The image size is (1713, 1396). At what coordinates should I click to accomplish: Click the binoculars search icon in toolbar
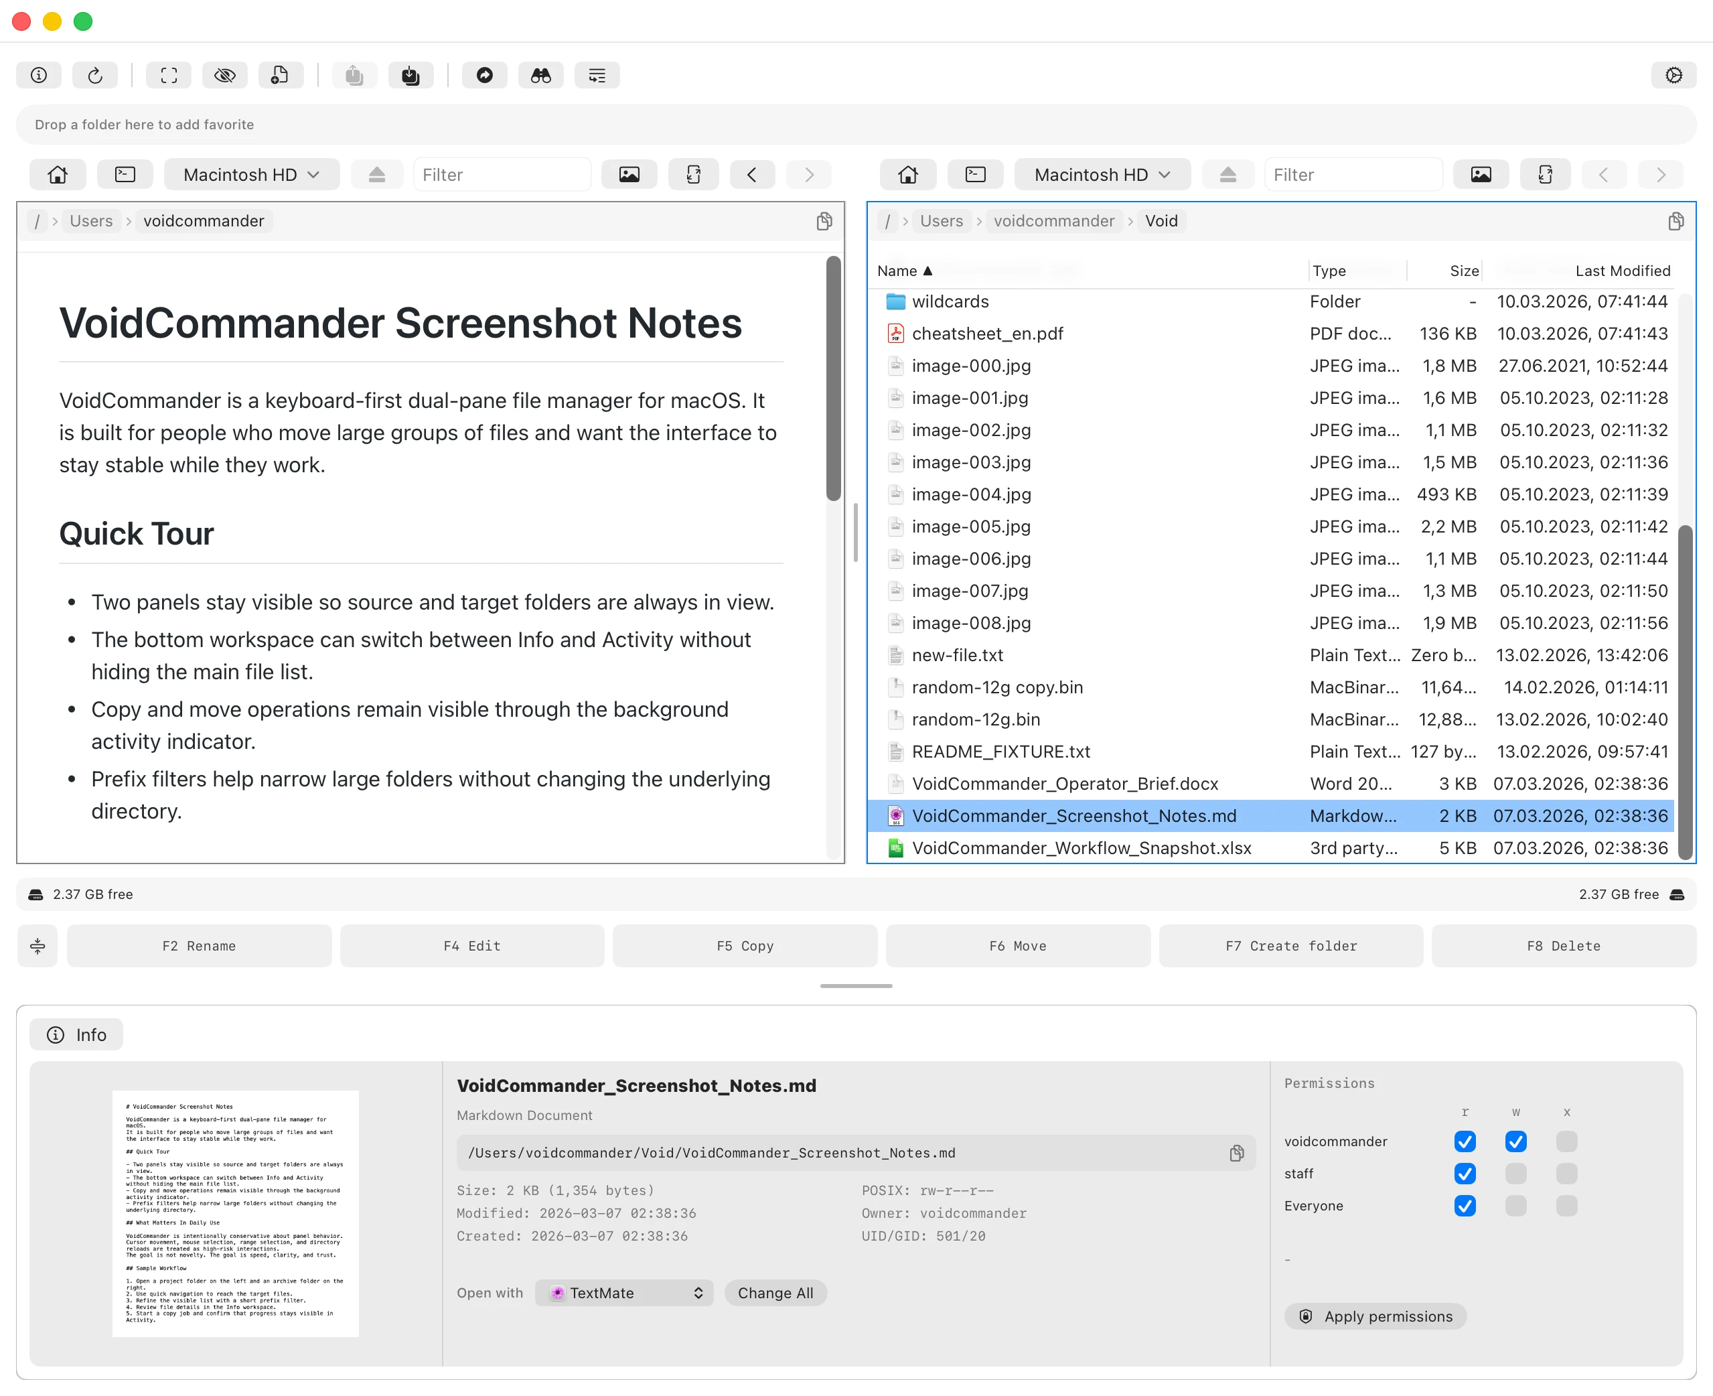(x=540, y=76)
